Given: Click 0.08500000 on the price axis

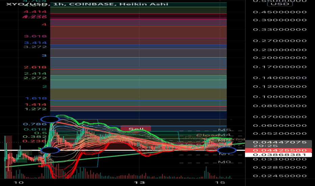Looking at the screenshot, I should point(280,106).
